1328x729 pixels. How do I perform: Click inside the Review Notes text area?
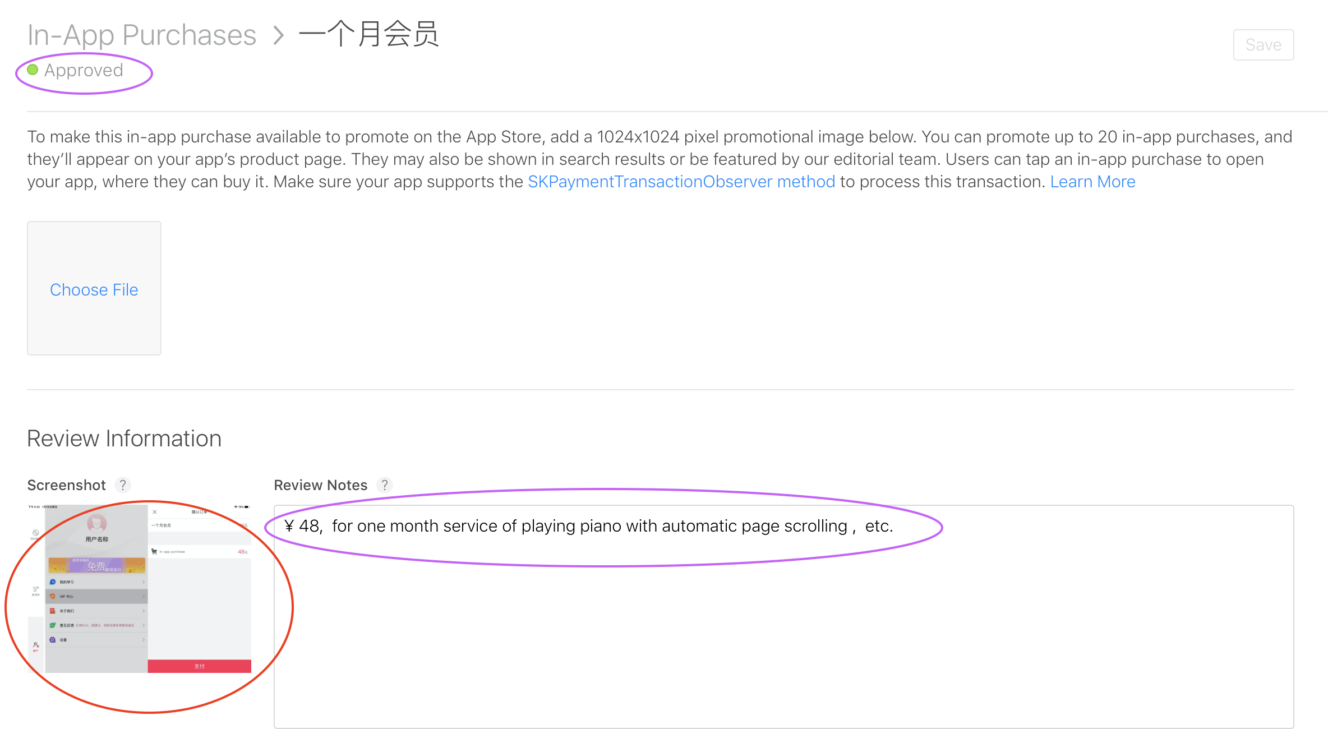[x=783, y=628]
